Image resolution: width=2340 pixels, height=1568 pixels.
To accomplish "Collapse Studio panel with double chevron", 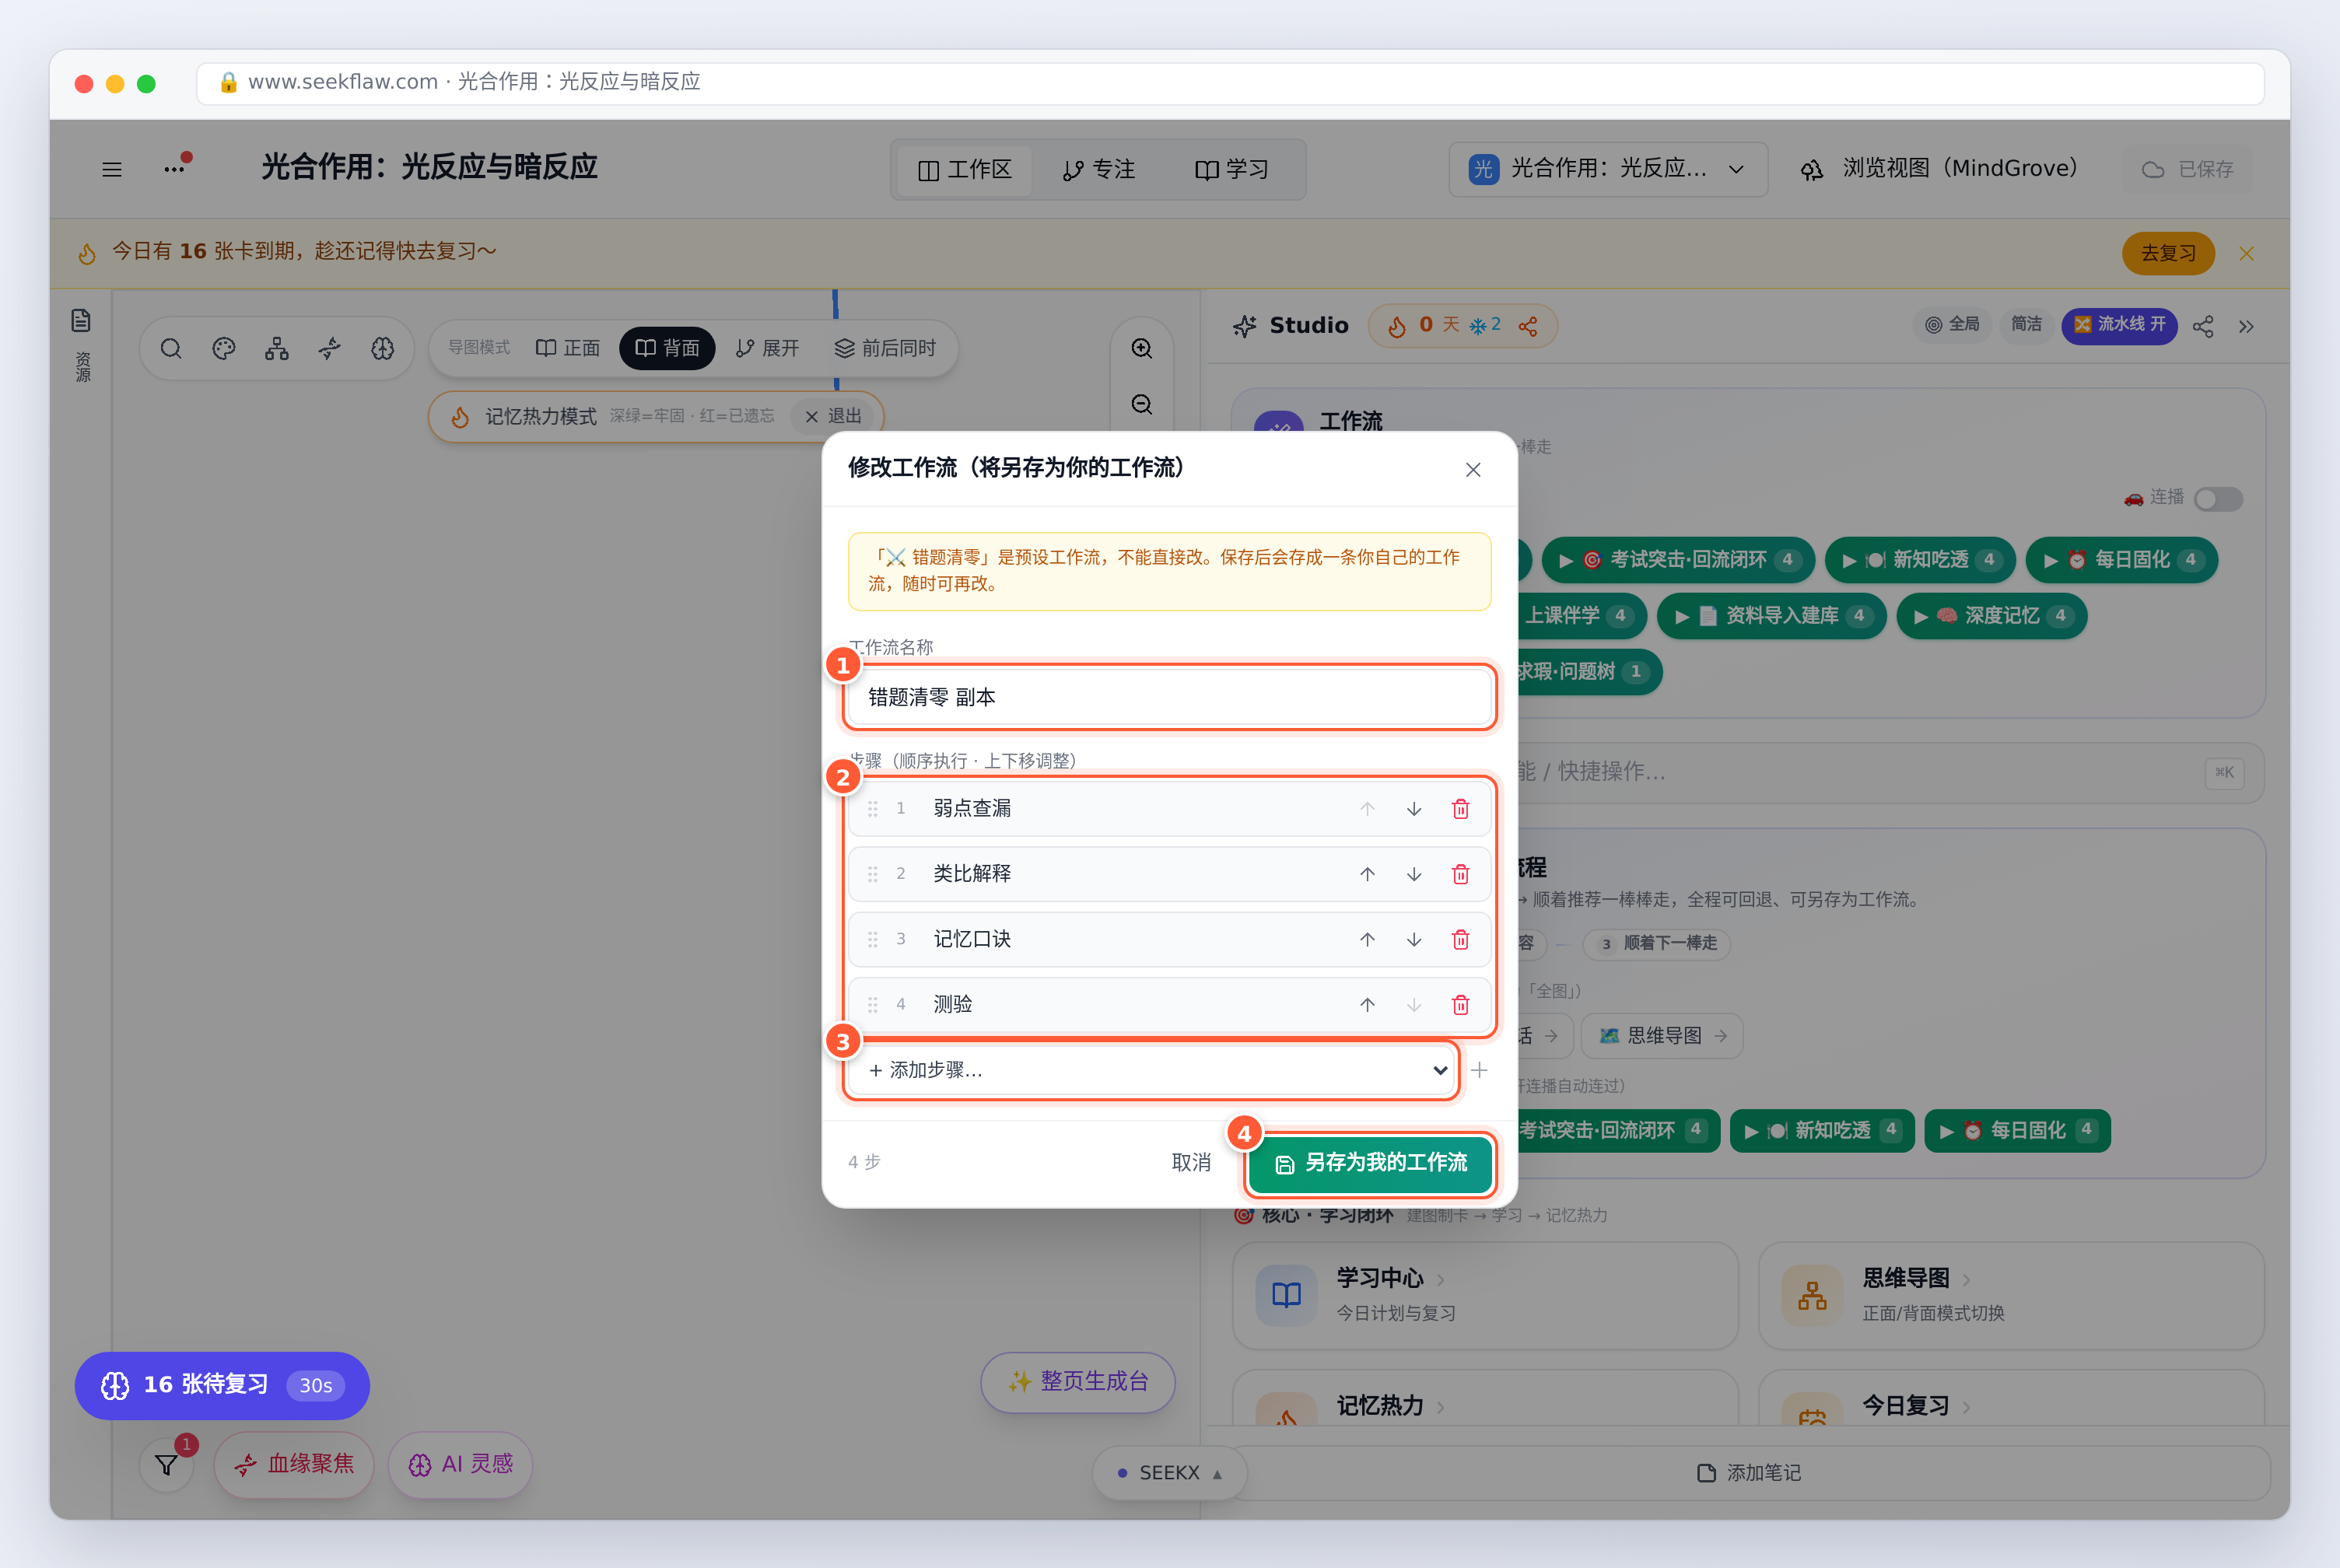I will coord(2246,326).
